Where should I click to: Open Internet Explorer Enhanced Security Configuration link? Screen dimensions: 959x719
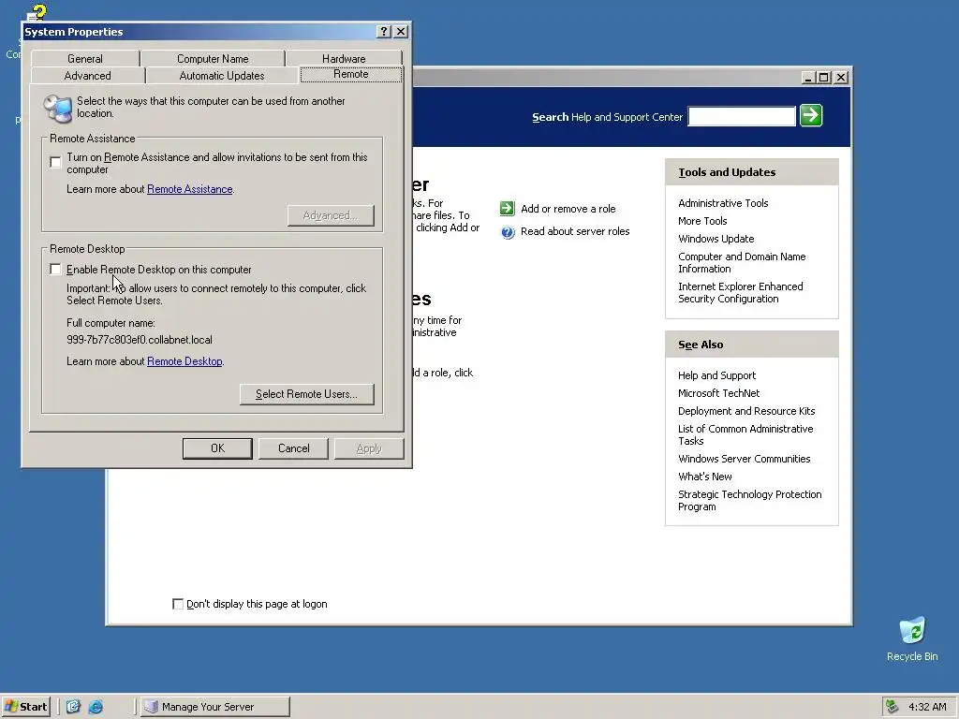[x=741, y=292]
